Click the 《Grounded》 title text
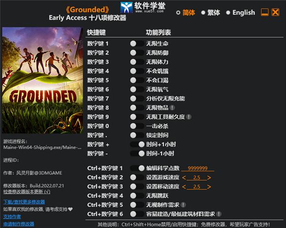The height and width of the screenshot is (228, 286). coord(88,10)
